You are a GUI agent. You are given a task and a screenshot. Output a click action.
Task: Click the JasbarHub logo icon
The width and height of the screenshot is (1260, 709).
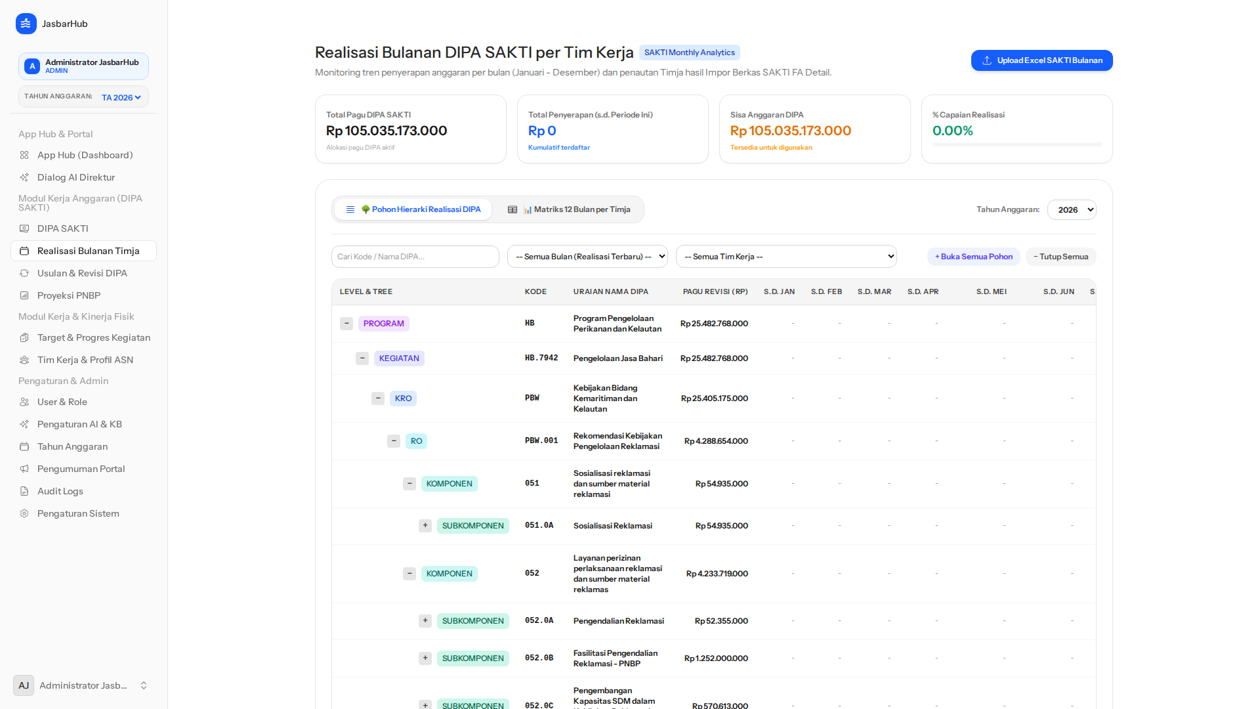26,24
